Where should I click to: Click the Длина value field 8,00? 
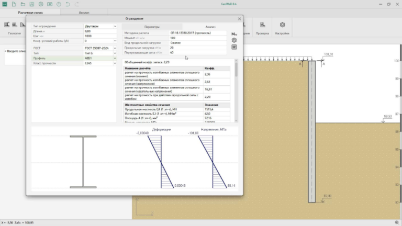(x=100, y=31)
